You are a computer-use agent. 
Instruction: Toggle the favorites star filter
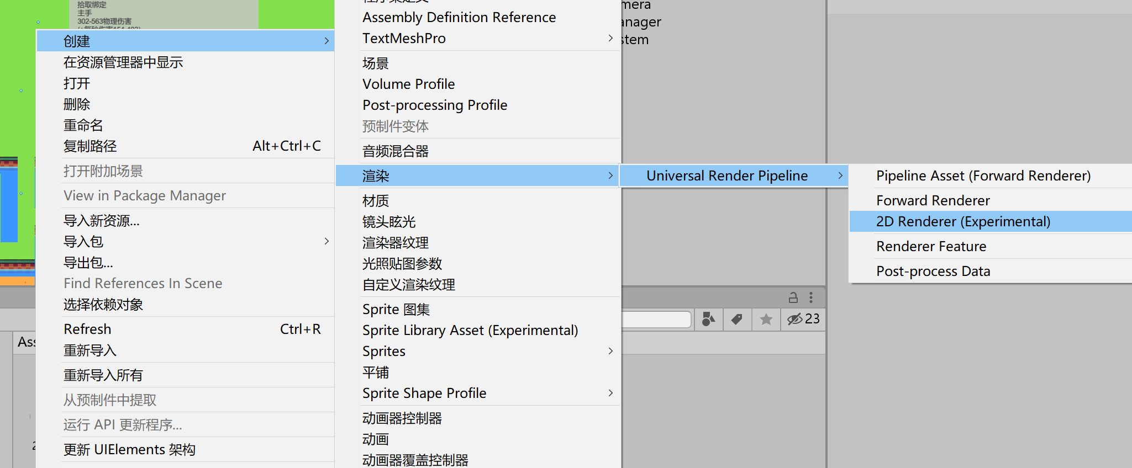[x=766, y=319]
